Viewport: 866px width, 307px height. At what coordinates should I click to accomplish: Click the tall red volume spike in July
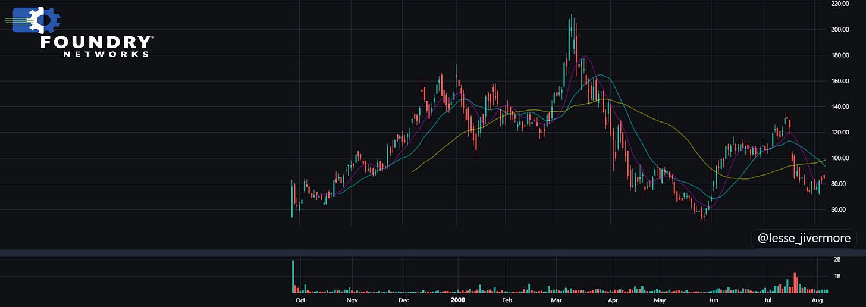tap(795, 283)
